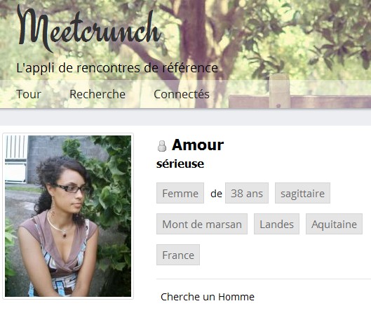Click the France country tag

[178, 255]
